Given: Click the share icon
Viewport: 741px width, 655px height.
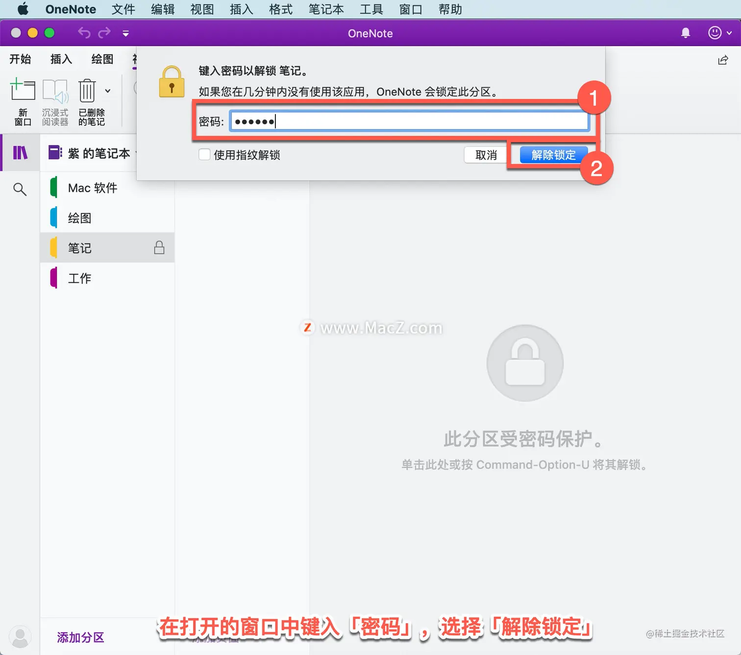Looking at the screenshot, I should [x=723, y=60].
